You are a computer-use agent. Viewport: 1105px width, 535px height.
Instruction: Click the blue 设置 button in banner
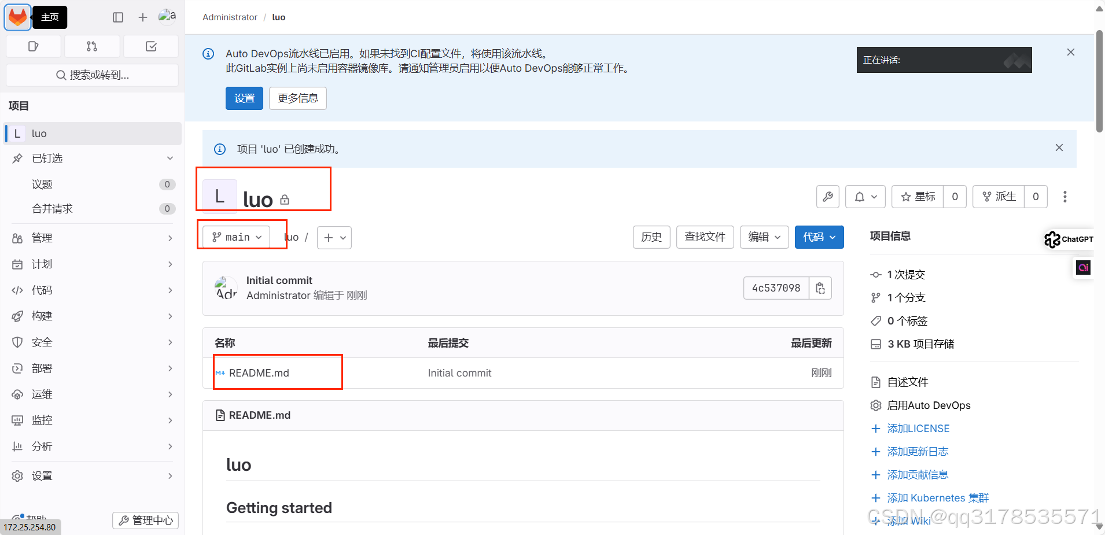(x=244, y=98)
